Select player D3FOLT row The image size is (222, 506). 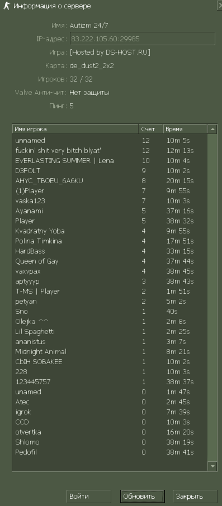tap(110, 171)
